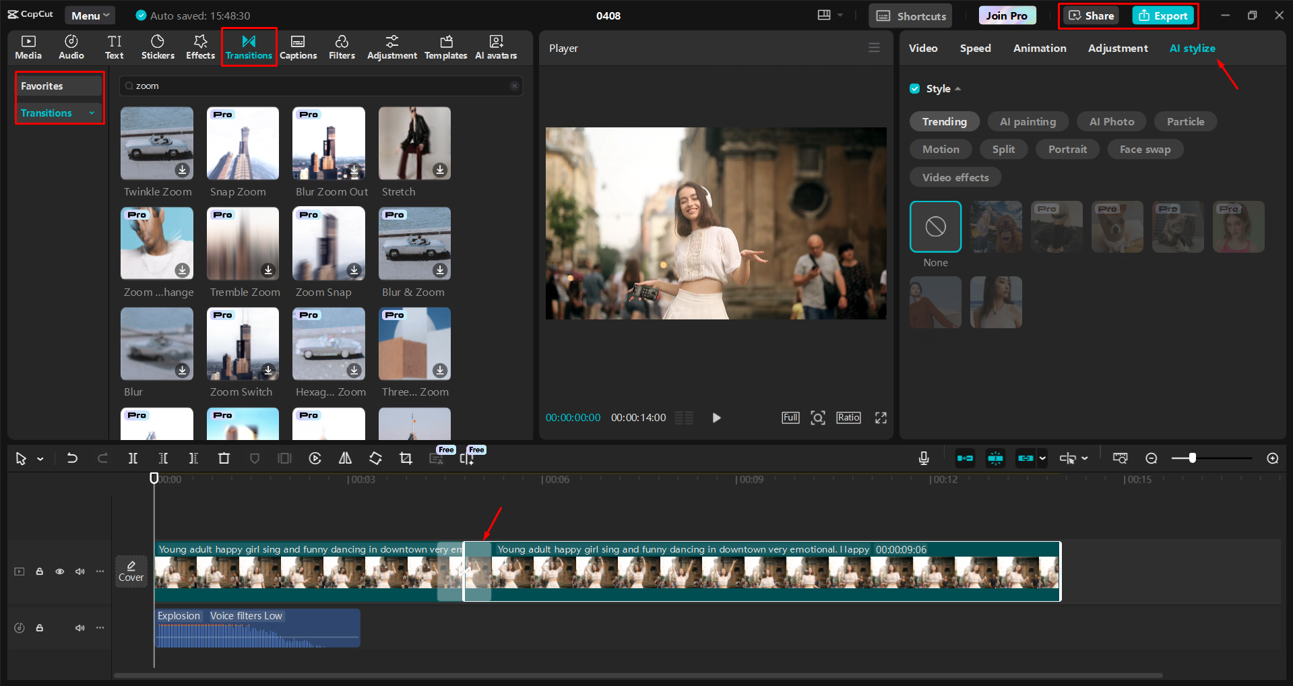Click the record voiceover microphone icon
Viewport: 1293px width, 686px height.
click(923, 458)
